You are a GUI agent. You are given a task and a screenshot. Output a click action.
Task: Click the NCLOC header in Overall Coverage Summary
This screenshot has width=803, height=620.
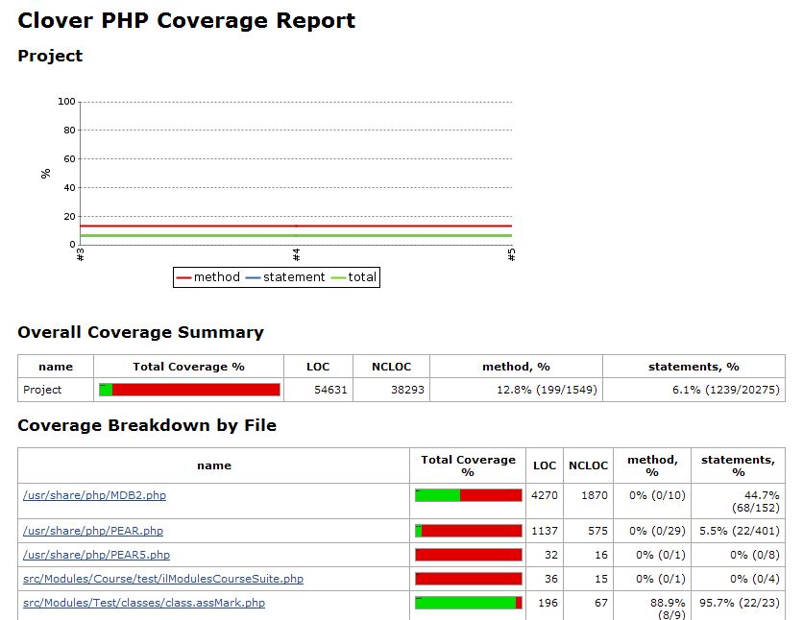(x=390, y=367)
